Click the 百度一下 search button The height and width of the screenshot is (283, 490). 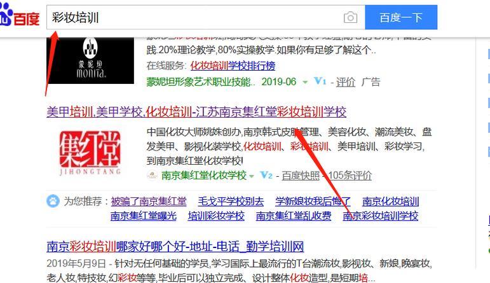click(x=401, y=17)
